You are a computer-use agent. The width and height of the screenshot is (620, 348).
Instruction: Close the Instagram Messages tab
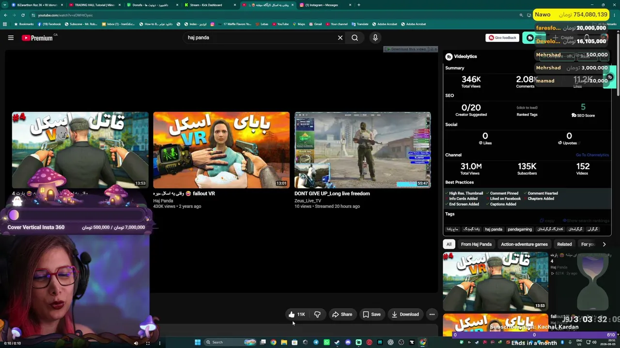(x=350, y=5)
